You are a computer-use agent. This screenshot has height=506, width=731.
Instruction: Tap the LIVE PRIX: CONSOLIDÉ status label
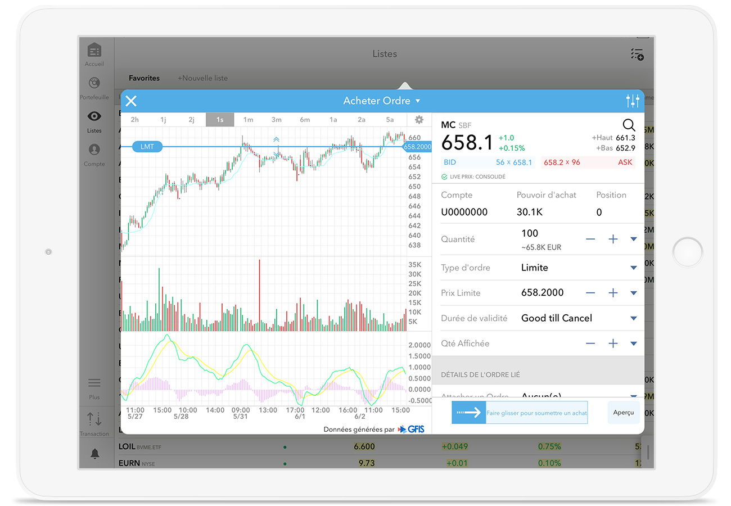[x=473, y=177]
